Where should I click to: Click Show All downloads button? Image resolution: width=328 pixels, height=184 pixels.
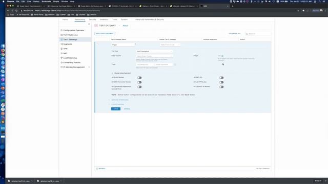tap(318, 180)
